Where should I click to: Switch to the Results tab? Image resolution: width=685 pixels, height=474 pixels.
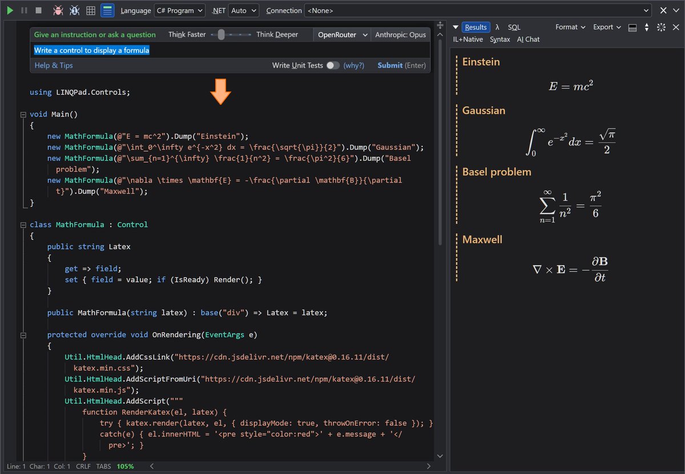coord(476,27)
